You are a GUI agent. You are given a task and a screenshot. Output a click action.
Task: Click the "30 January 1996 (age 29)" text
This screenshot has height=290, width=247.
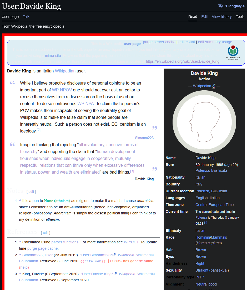click(x=217, y=165)
